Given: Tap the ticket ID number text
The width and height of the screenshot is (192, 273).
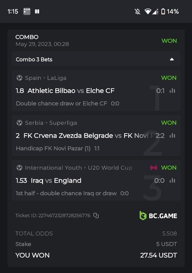Looking at the screenshot, I should click(64, 215).
